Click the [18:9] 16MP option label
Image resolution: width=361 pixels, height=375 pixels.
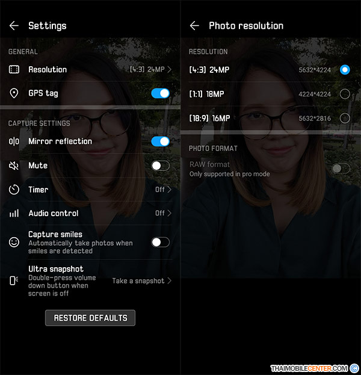point(209,118)
